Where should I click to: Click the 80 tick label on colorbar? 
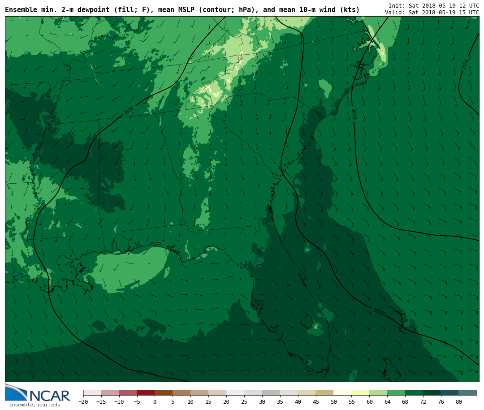click(x=458, y=402)
